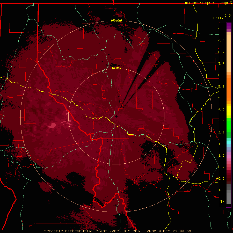Click the bright green segment of the color bar
Viewport: 233px width, 233px height.
point(229,125)
